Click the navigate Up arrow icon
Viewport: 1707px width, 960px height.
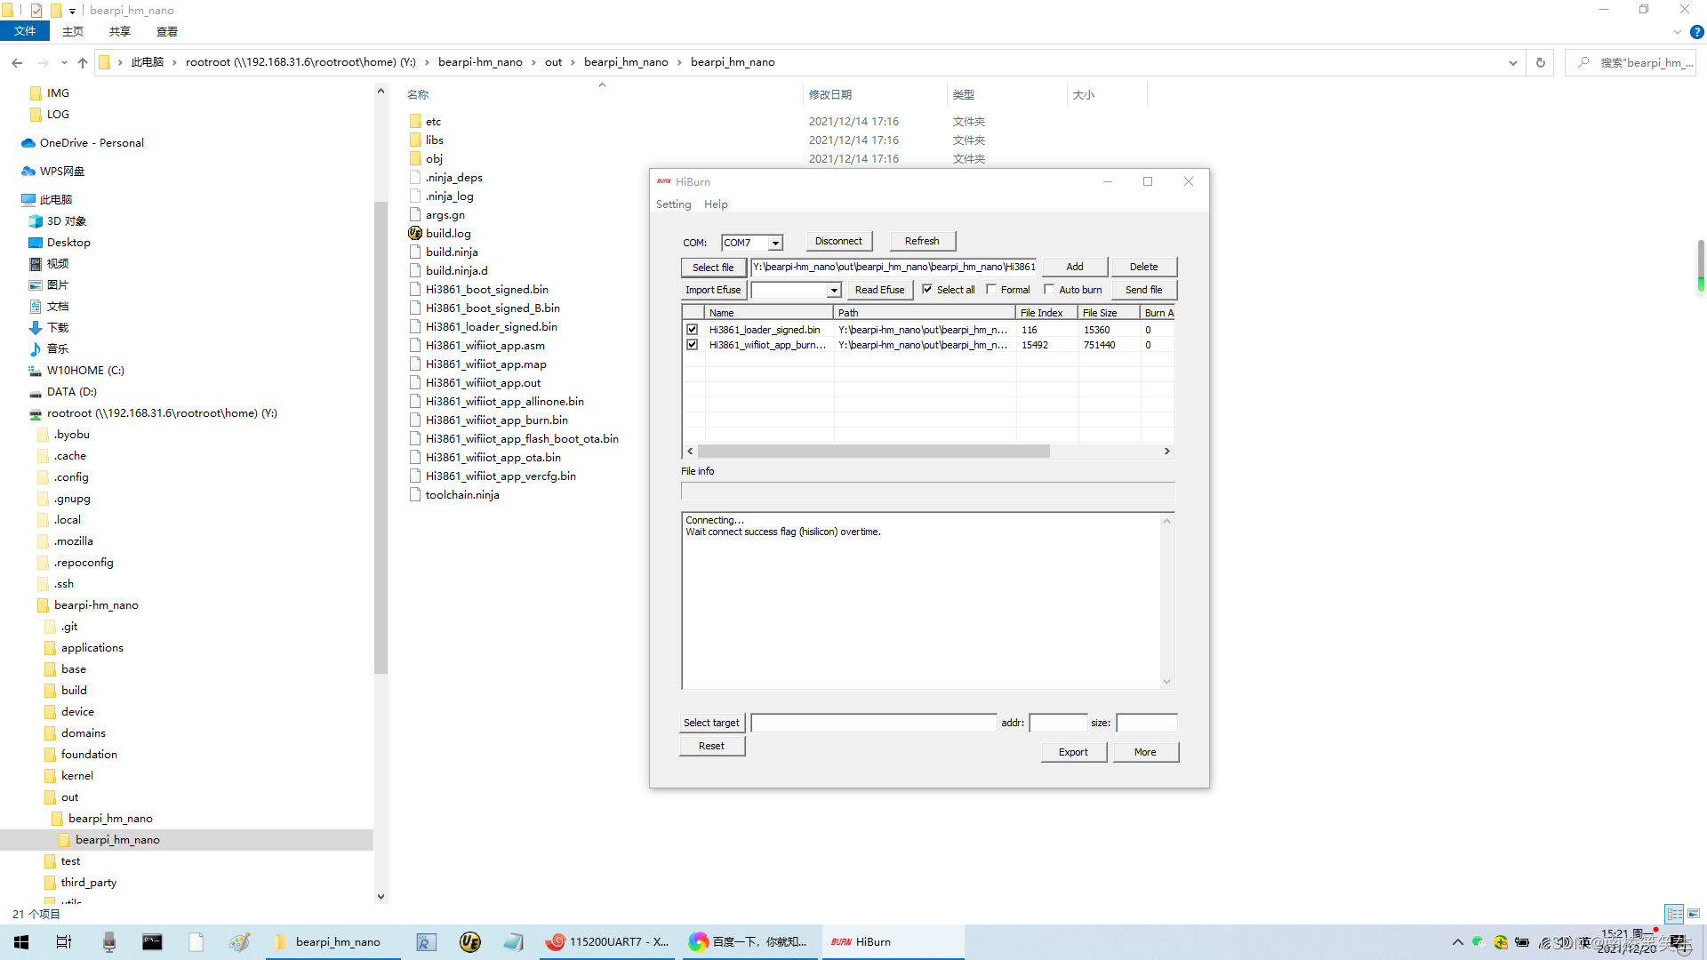[x=83, y=62]
